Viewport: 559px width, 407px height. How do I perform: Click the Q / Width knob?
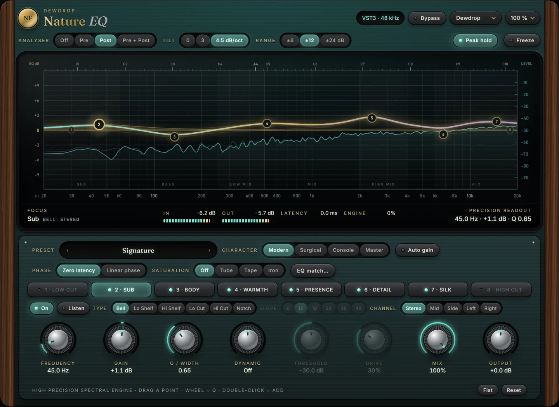pos(184,339)
